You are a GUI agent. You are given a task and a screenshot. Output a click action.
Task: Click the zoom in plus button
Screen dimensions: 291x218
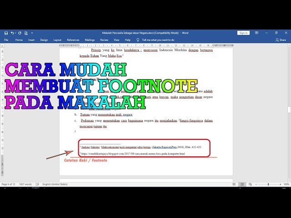280,184
